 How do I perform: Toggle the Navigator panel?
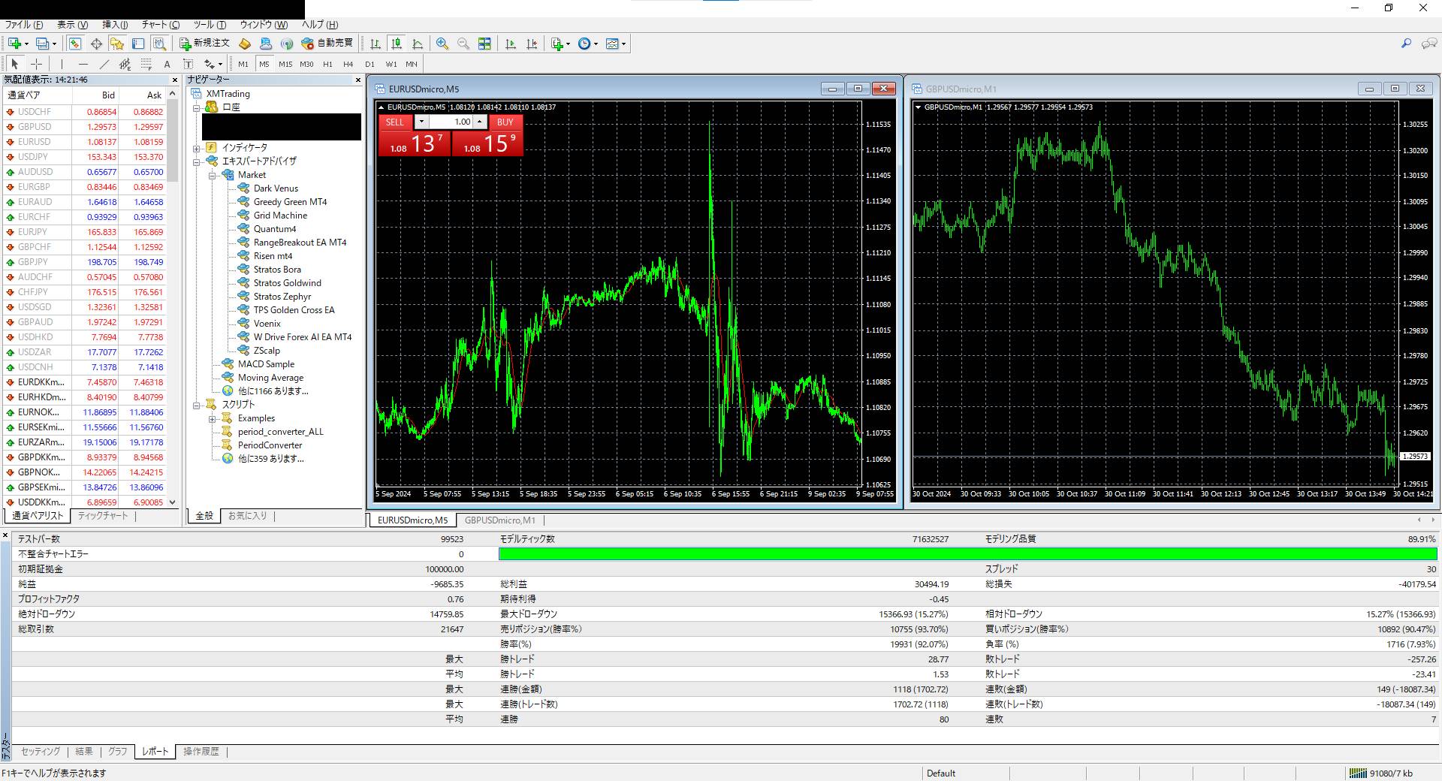[x=116, y=44]
